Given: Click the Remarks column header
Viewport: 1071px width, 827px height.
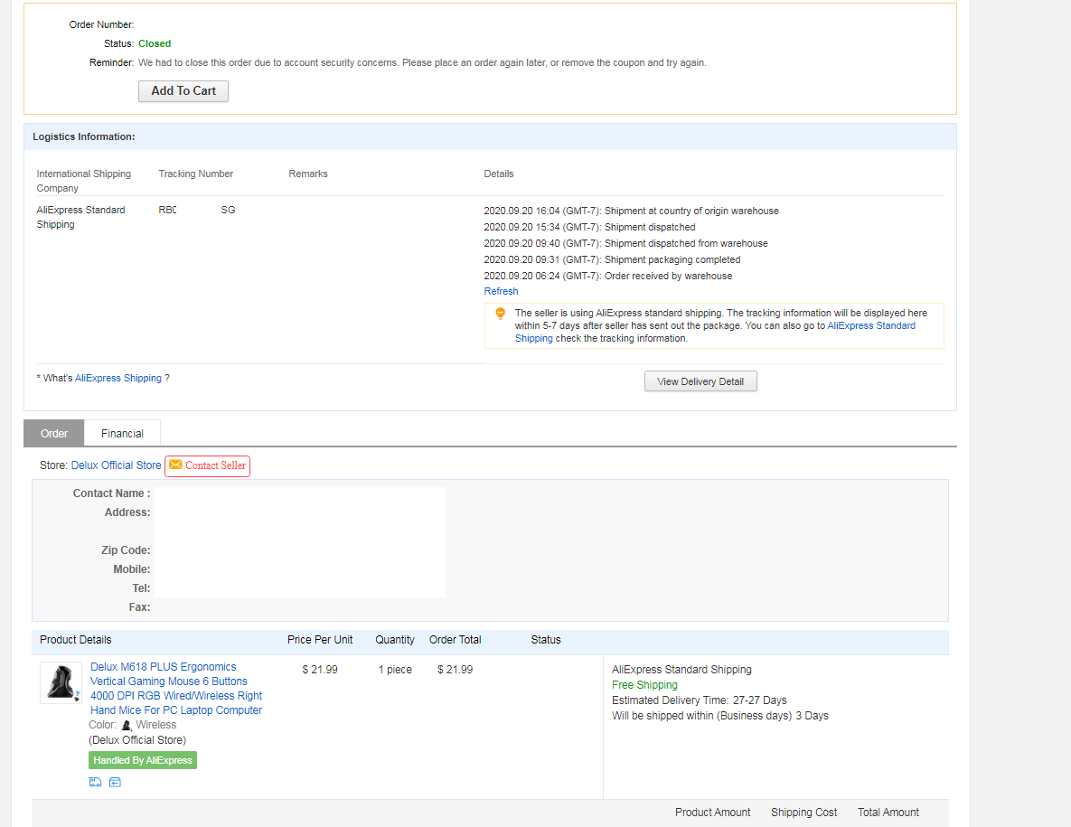Looking at the screenshot, I should click(308, 174).
